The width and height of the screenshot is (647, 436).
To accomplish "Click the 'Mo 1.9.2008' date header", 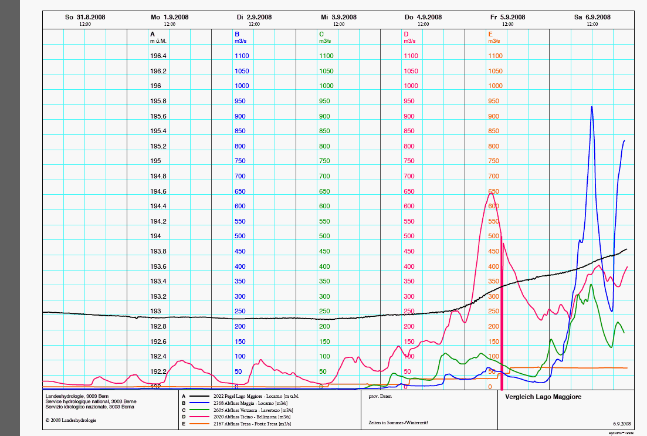I will [x=170, y=18].
